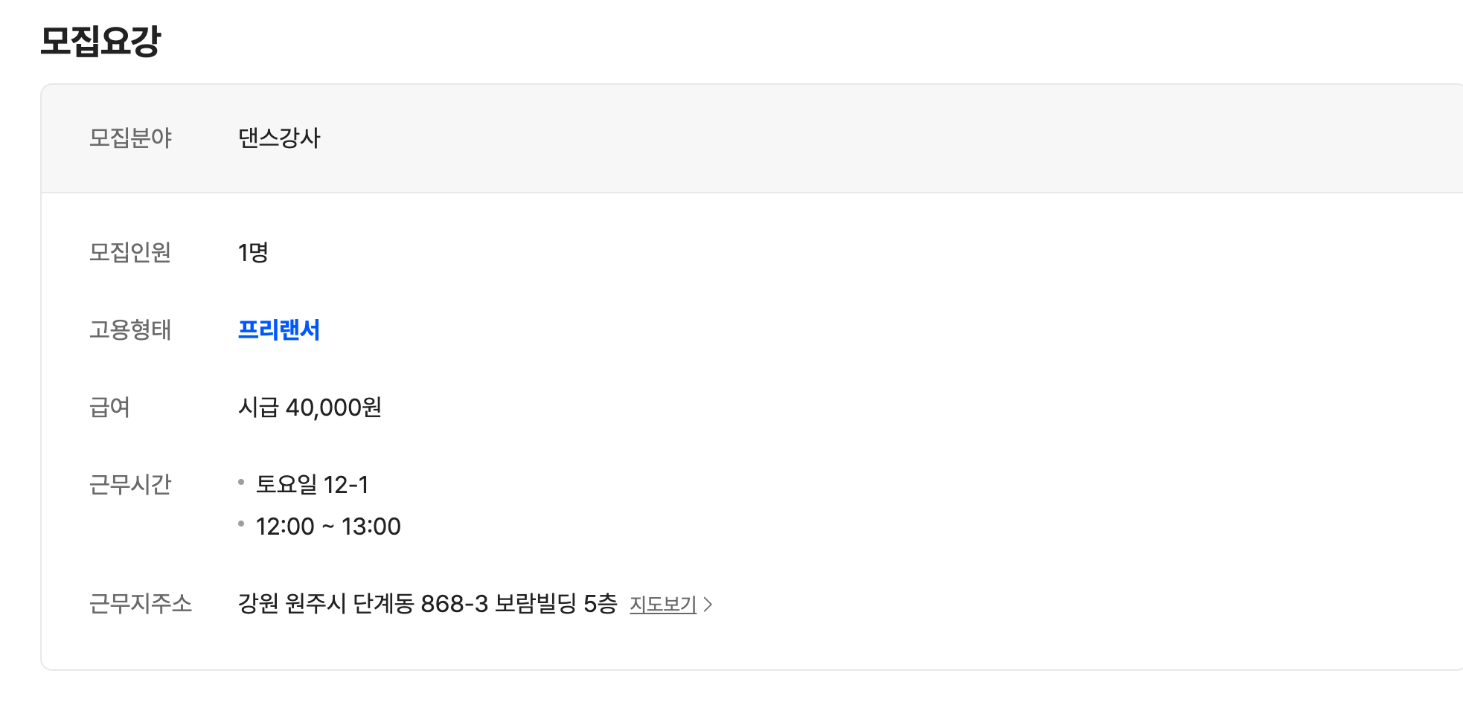Click the 근무지주소 label
Viewport: 1463px width, 702px height.
tap(141, 603)
